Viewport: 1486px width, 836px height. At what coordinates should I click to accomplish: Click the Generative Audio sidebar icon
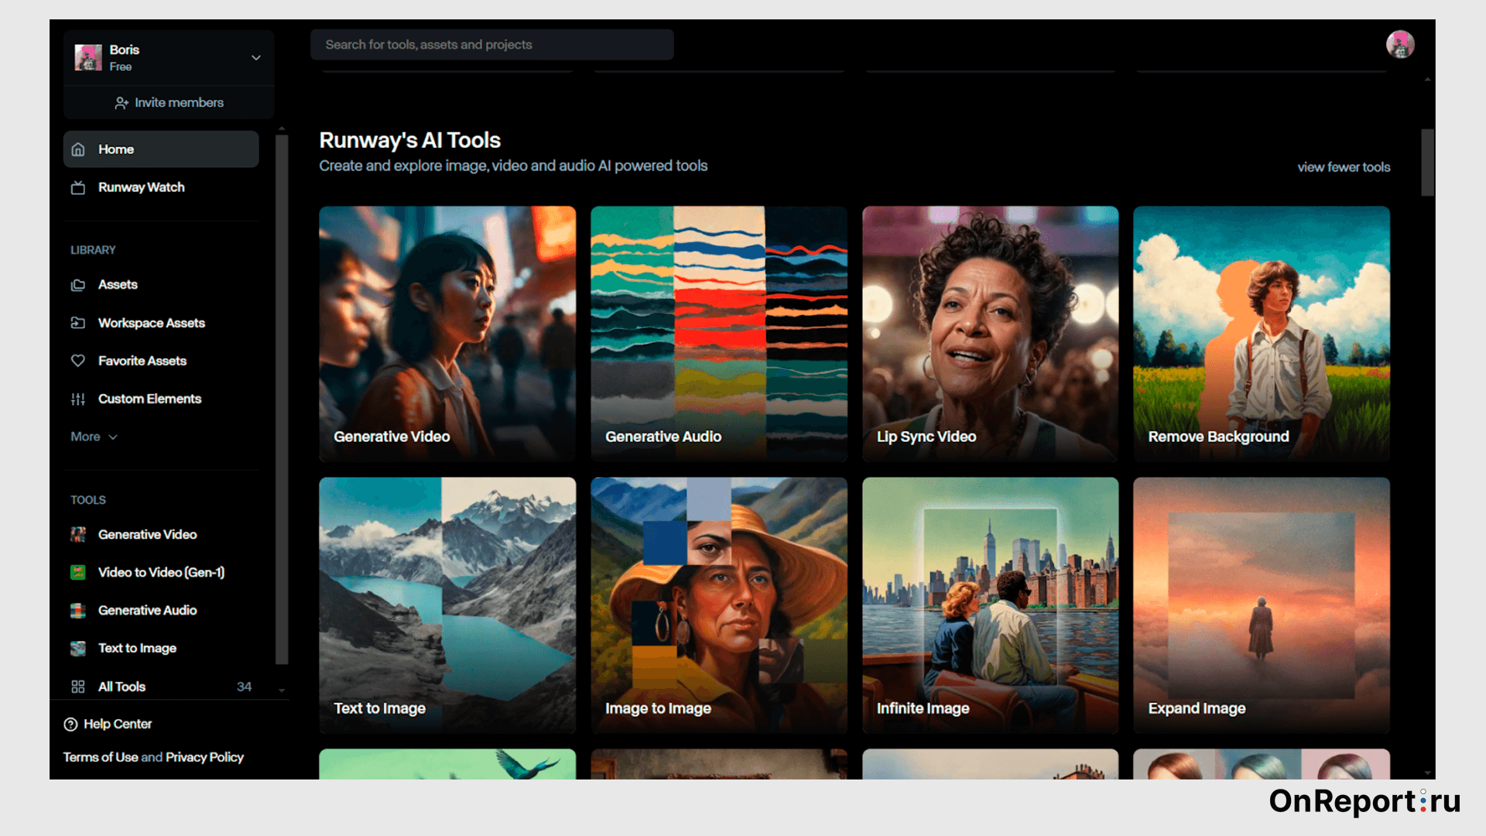click(78, 610)
